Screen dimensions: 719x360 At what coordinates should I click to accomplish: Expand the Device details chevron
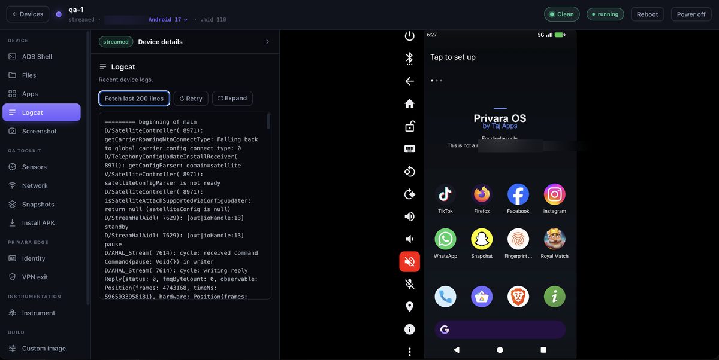point(267,42)
